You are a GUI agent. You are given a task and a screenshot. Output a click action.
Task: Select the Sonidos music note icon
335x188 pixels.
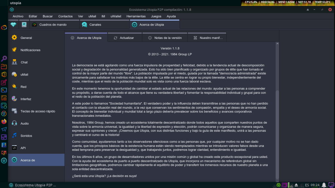(x=14, y=135)
